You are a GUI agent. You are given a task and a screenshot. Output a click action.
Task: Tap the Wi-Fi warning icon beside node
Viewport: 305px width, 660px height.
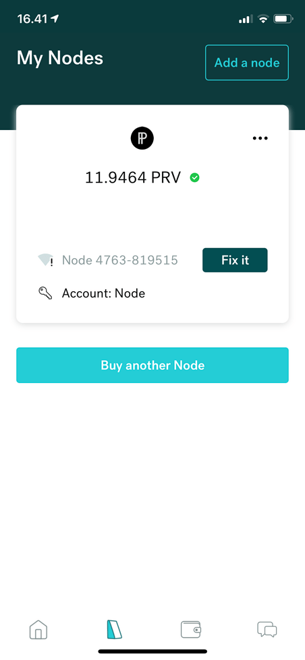(x=45, y=260)
